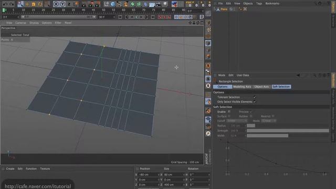
Task: Adjust the Radius slider
Action: (x=288, y=125)
